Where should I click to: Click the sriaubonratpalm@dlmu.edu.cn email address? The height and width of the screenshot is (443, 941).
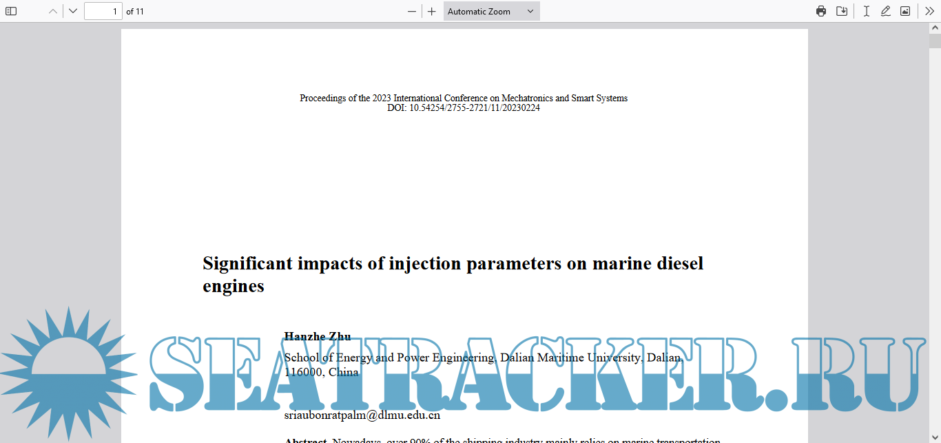[x=362, y=415]
